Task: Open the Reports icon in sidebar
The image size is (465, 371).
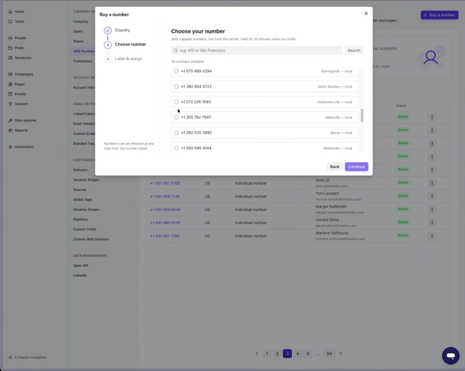Action: tap(10, 131)
